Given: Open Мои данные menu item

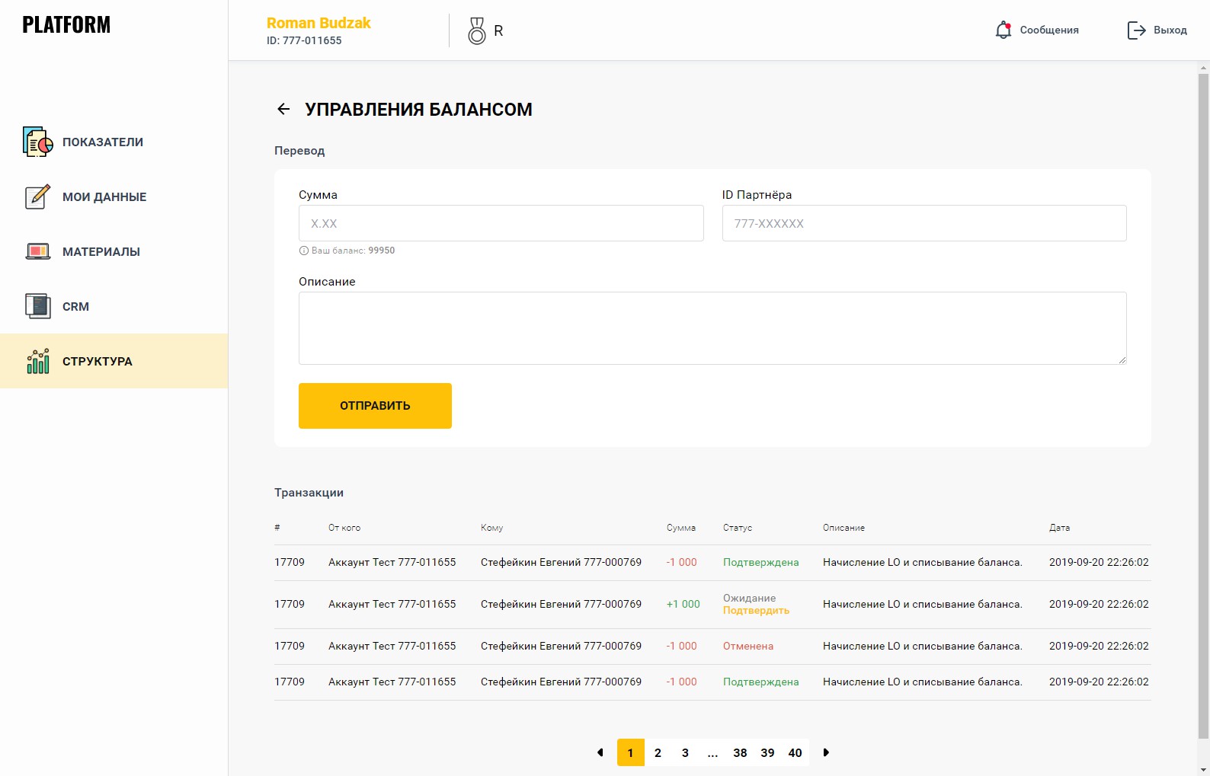Looking at the screenshot, I should (114, 196).
